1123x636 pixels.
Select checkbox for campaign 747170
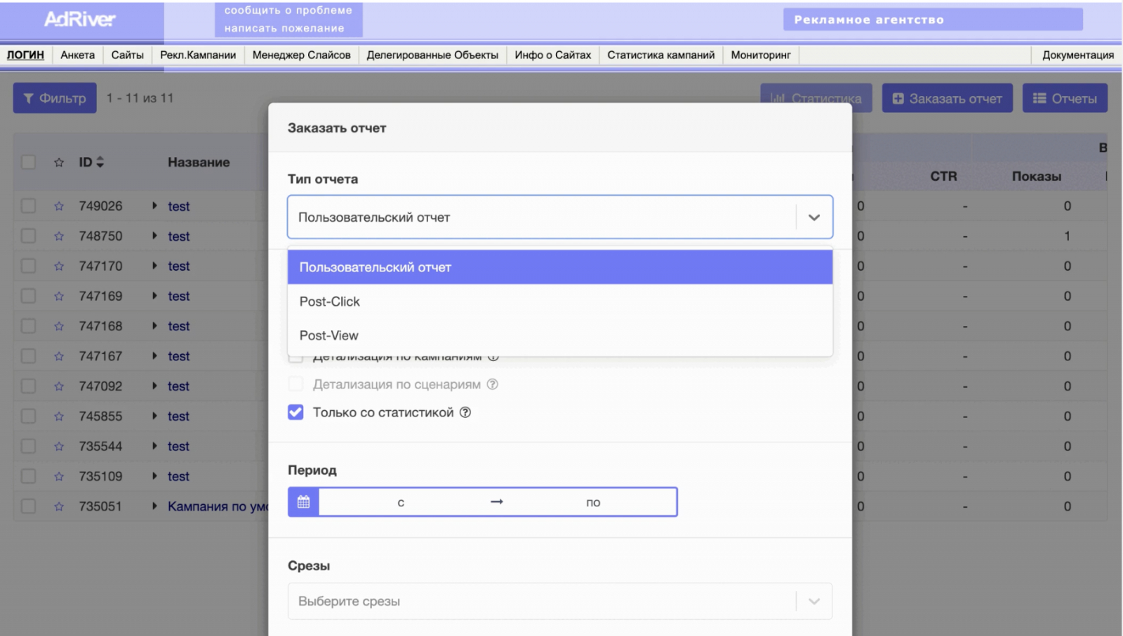coord(28,266)
